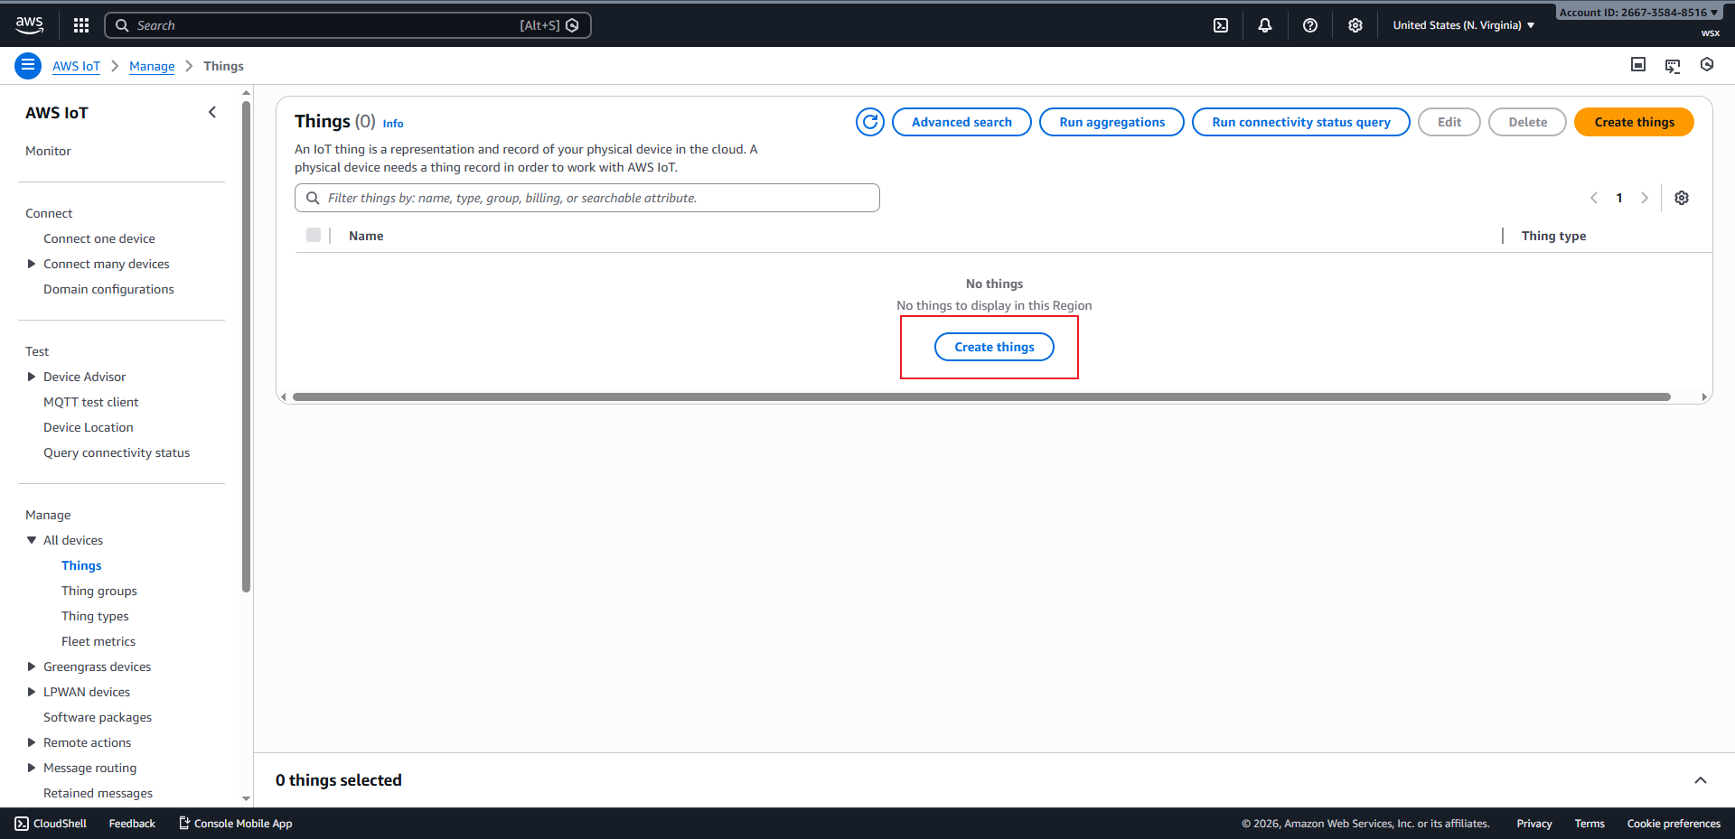This screenshot has width=1735, height=839.
Task: Click the orange Create things button
Action: pyautogui.click(x=1633, y=122)
